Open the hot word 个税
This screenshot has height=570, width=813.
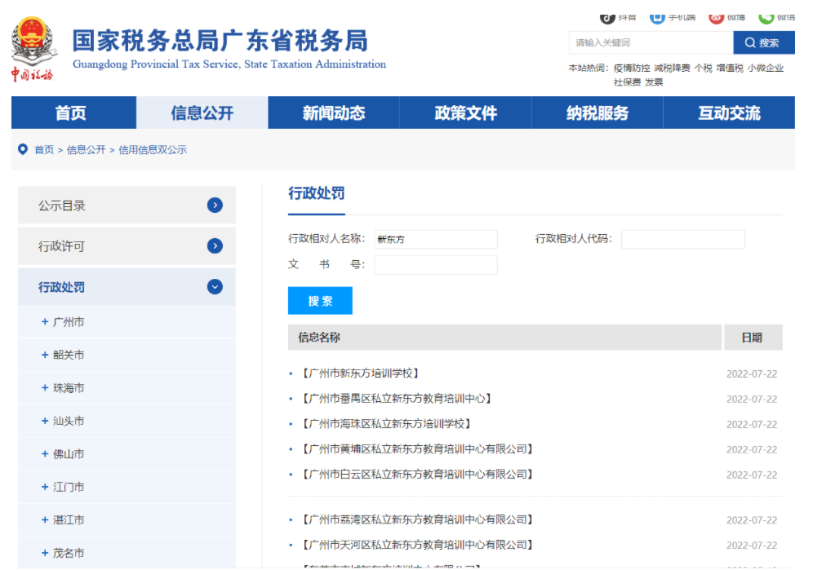(703, 68)
